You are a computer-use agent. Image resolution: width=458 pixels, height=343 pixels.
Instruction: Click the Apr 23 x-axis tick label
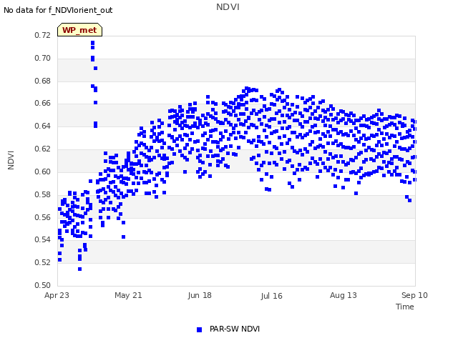point(57,295)
